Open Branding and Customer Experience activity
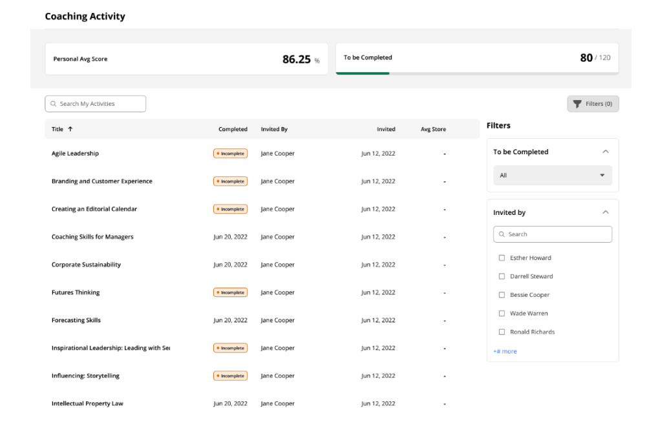 [101, 181]
